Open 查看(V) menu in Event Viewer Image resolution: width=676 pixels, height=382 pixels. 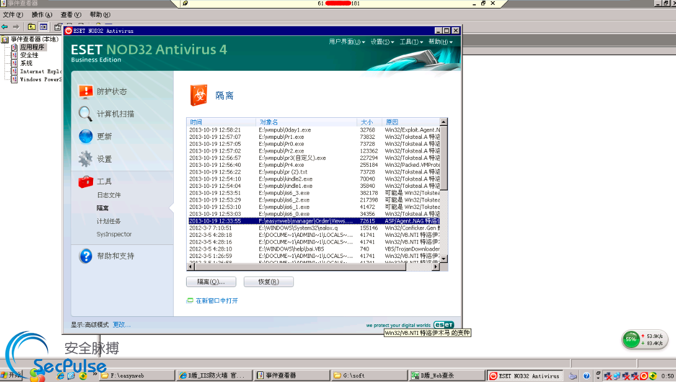coord(71,15)
